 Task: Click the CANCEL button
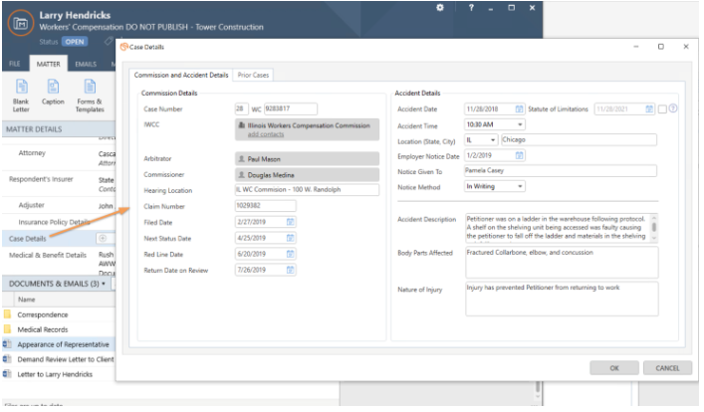tap(667, 368)
